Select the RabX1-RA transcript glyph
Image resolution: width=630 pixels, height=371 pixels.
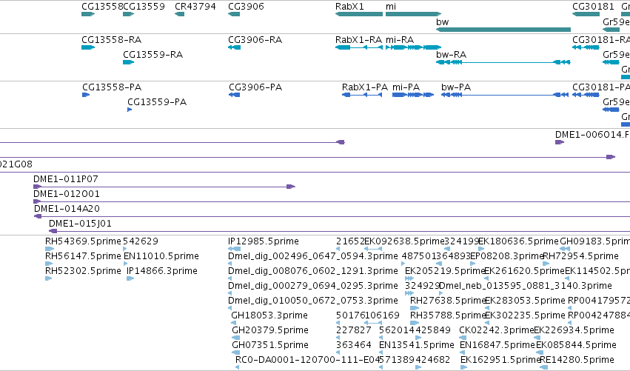(x=359, y=47)
